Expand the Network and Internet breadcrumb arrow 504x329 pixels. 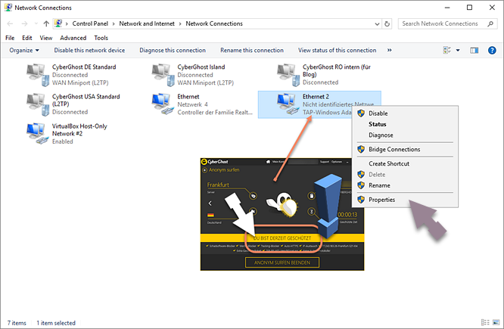pos(180,23)
